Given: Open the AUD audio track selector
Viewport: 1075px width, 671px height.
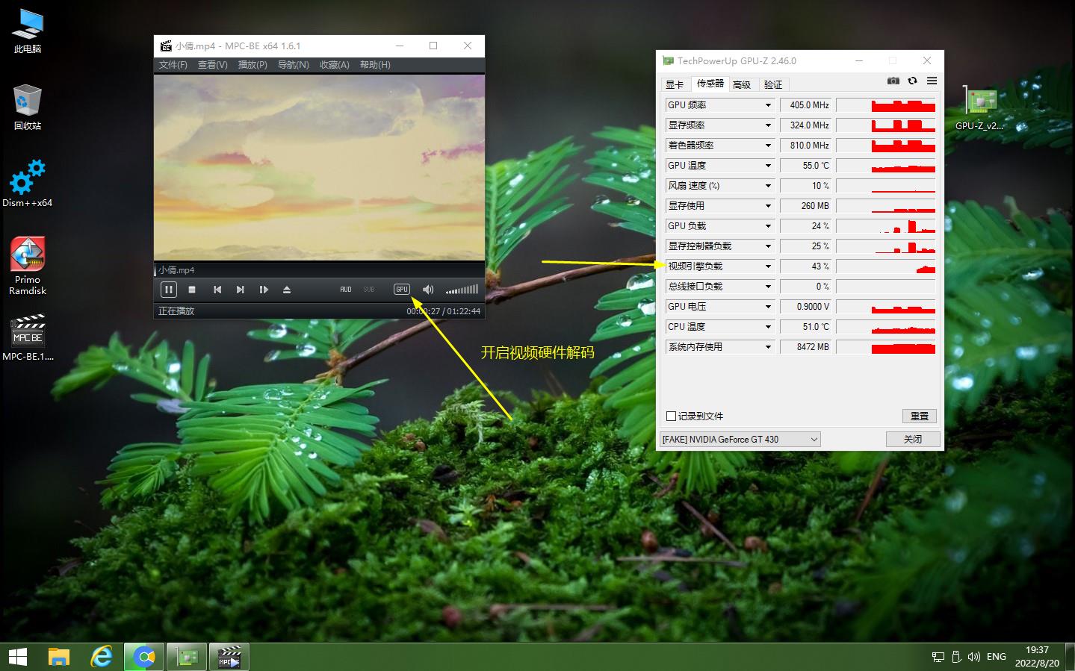Looking at the screenshot, I should click(x=346, y=290).
